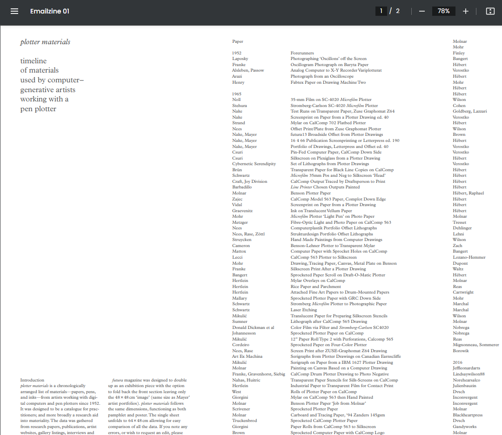Click the name "Henry"
This screenshot has width=502, height=435.
pyautogui.click(x=238, y=82)
